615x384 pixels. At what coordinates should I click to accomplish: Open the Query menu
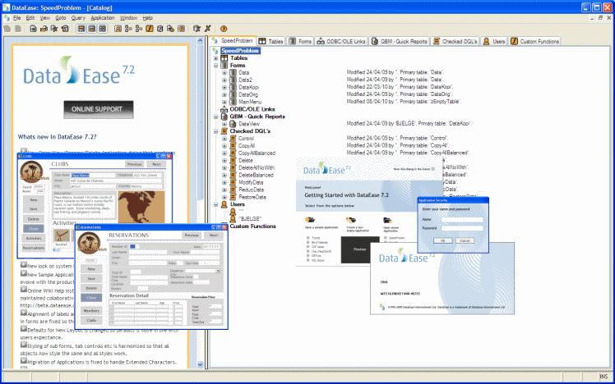pos(78,18)
